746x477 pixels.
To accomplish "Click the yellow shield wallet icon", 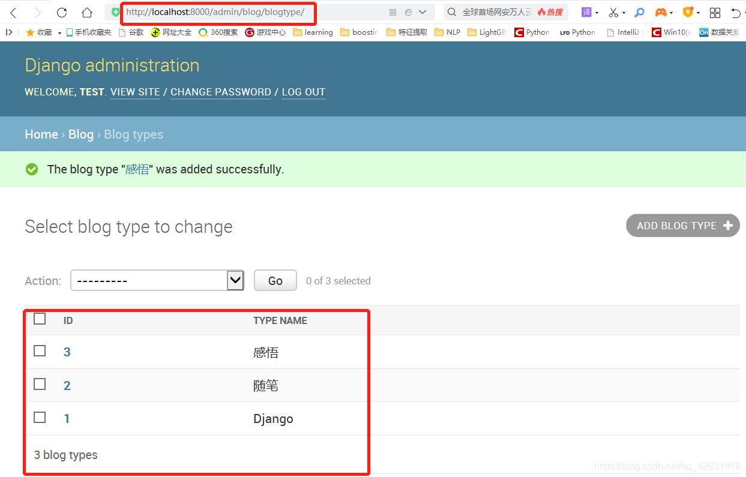I will click(x=688, y=12).
